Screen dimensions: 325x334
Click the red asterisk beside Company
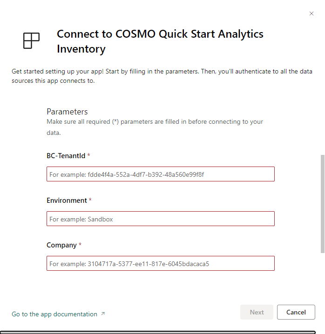[80, 245]
